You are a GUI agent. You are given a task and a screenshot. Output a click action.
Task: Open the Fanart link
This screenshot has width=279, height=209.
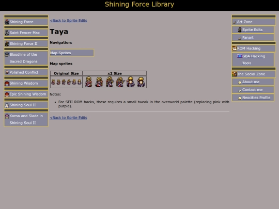coord(247,38)
